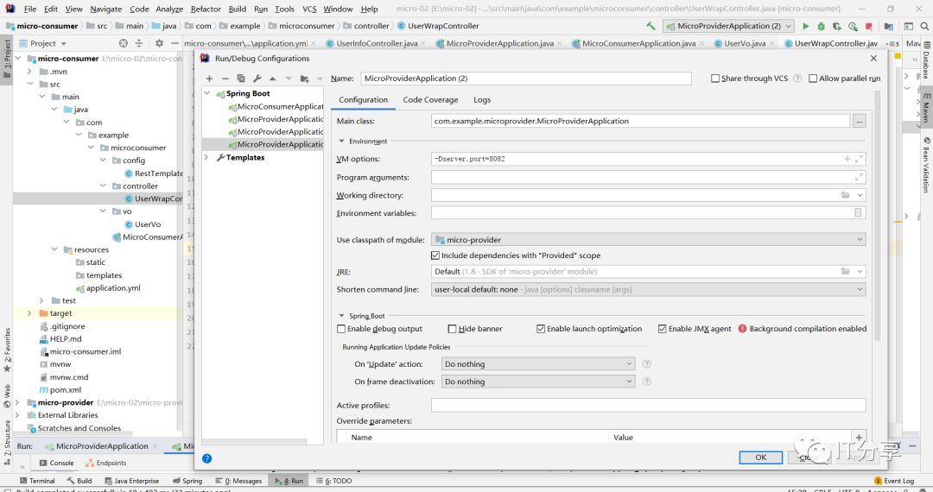
Task: Collapse the Environment section
Action: point(341,142)
